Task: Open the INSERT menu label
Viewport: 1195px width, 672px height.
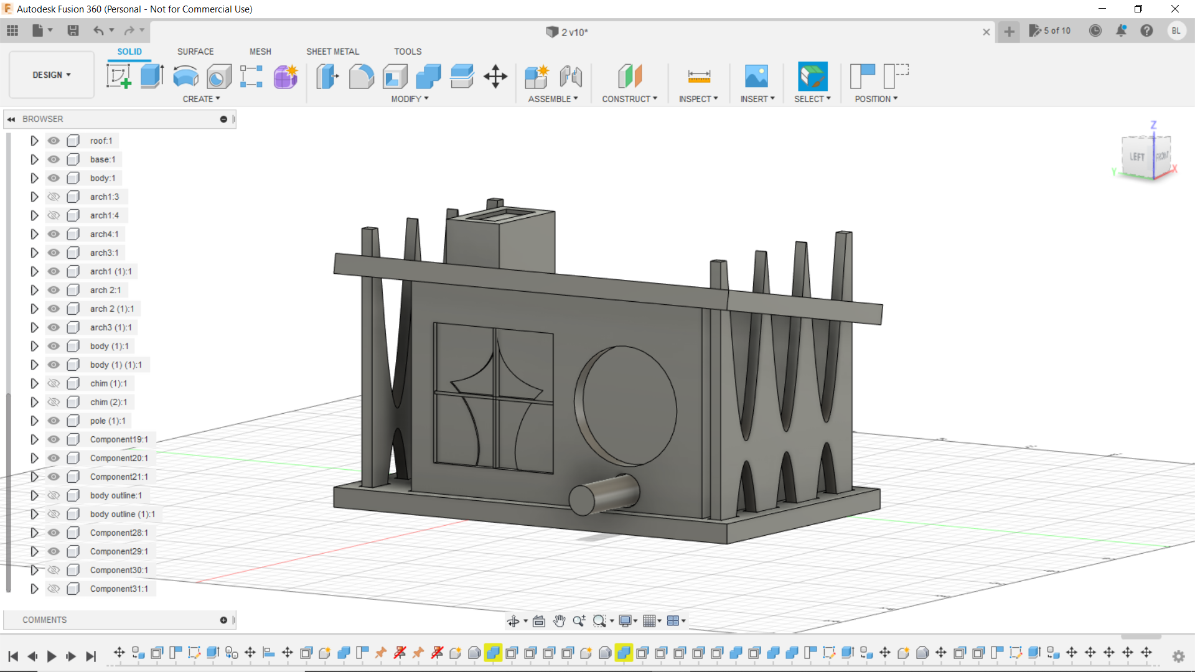Action: pos(757,99)
